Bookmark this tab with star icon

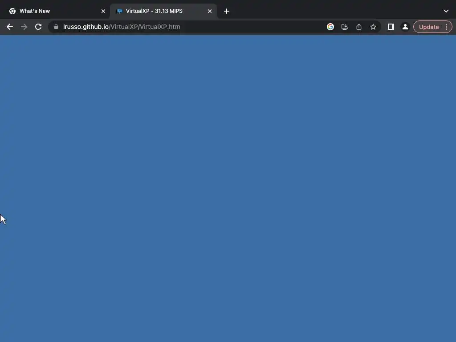point(373,27)
